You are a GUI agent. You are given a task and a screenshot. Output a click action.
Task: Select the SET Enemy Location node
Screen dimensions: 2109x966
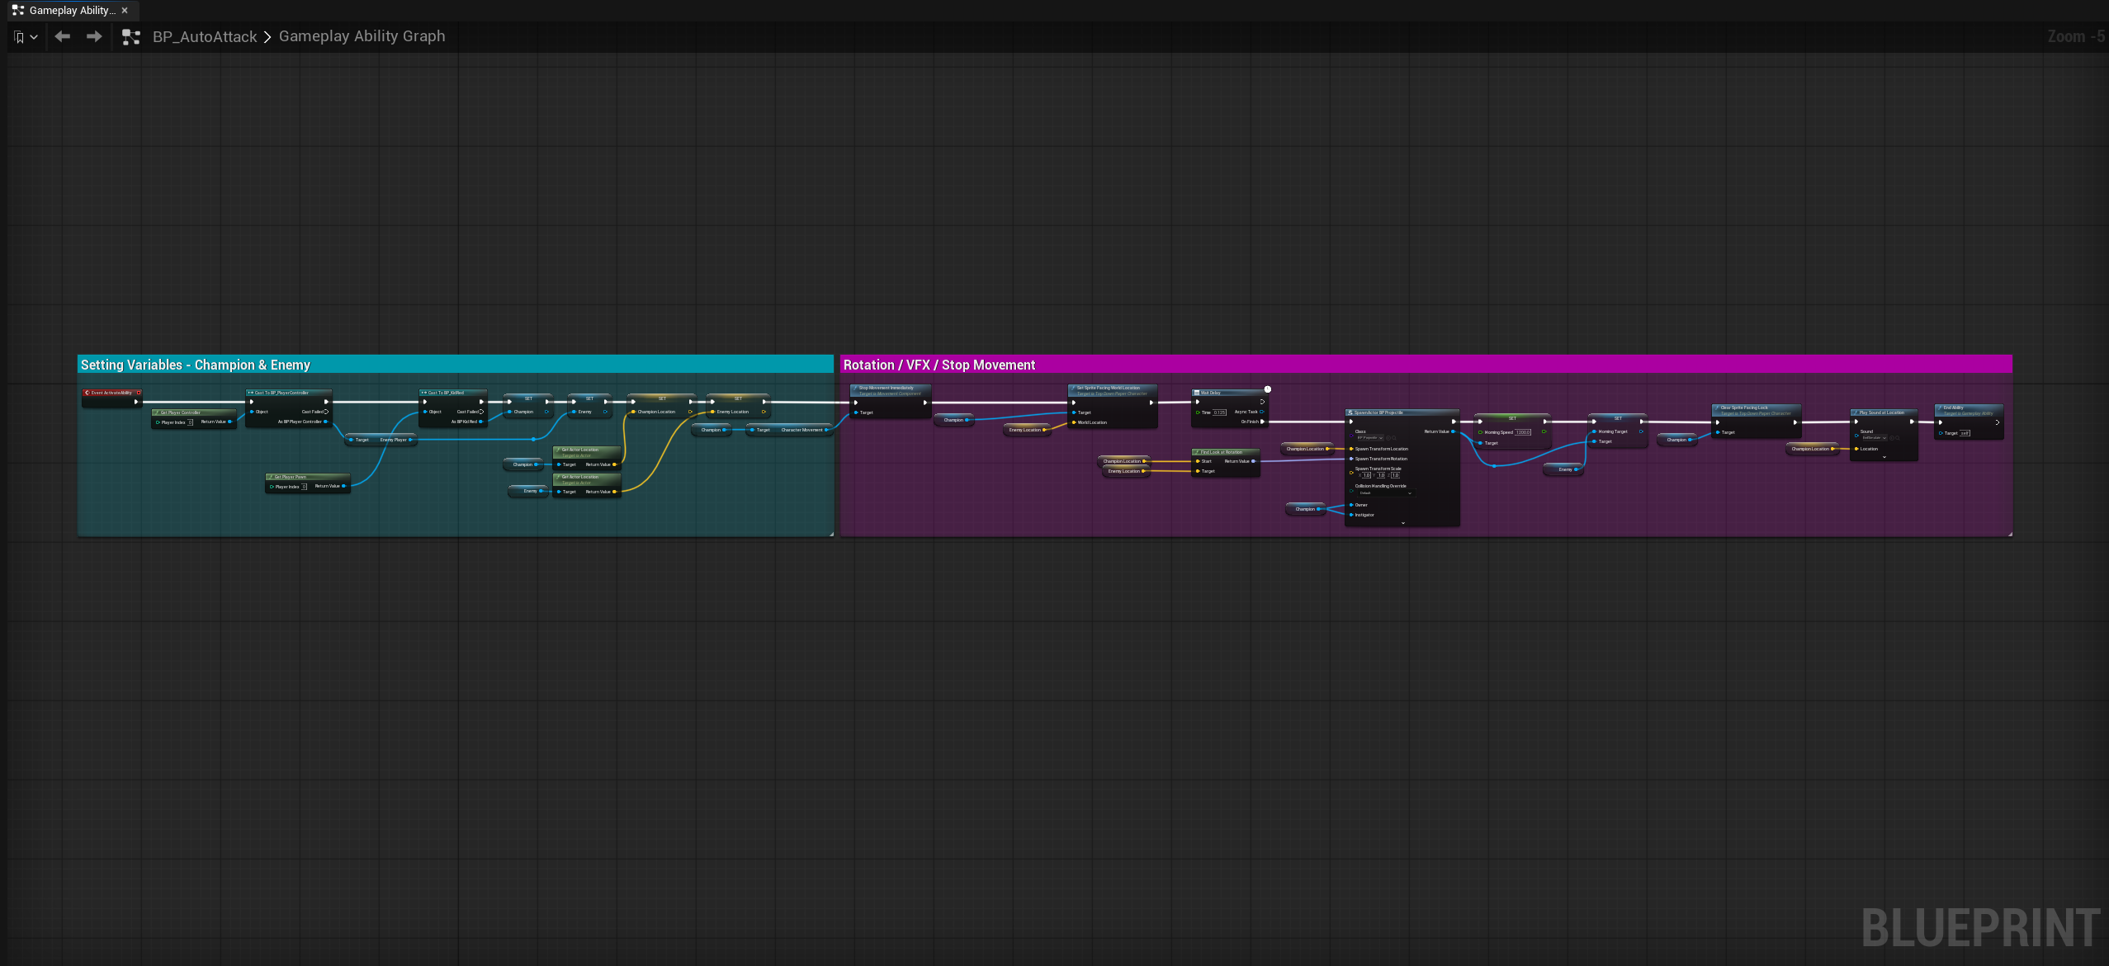coord(738,405)
